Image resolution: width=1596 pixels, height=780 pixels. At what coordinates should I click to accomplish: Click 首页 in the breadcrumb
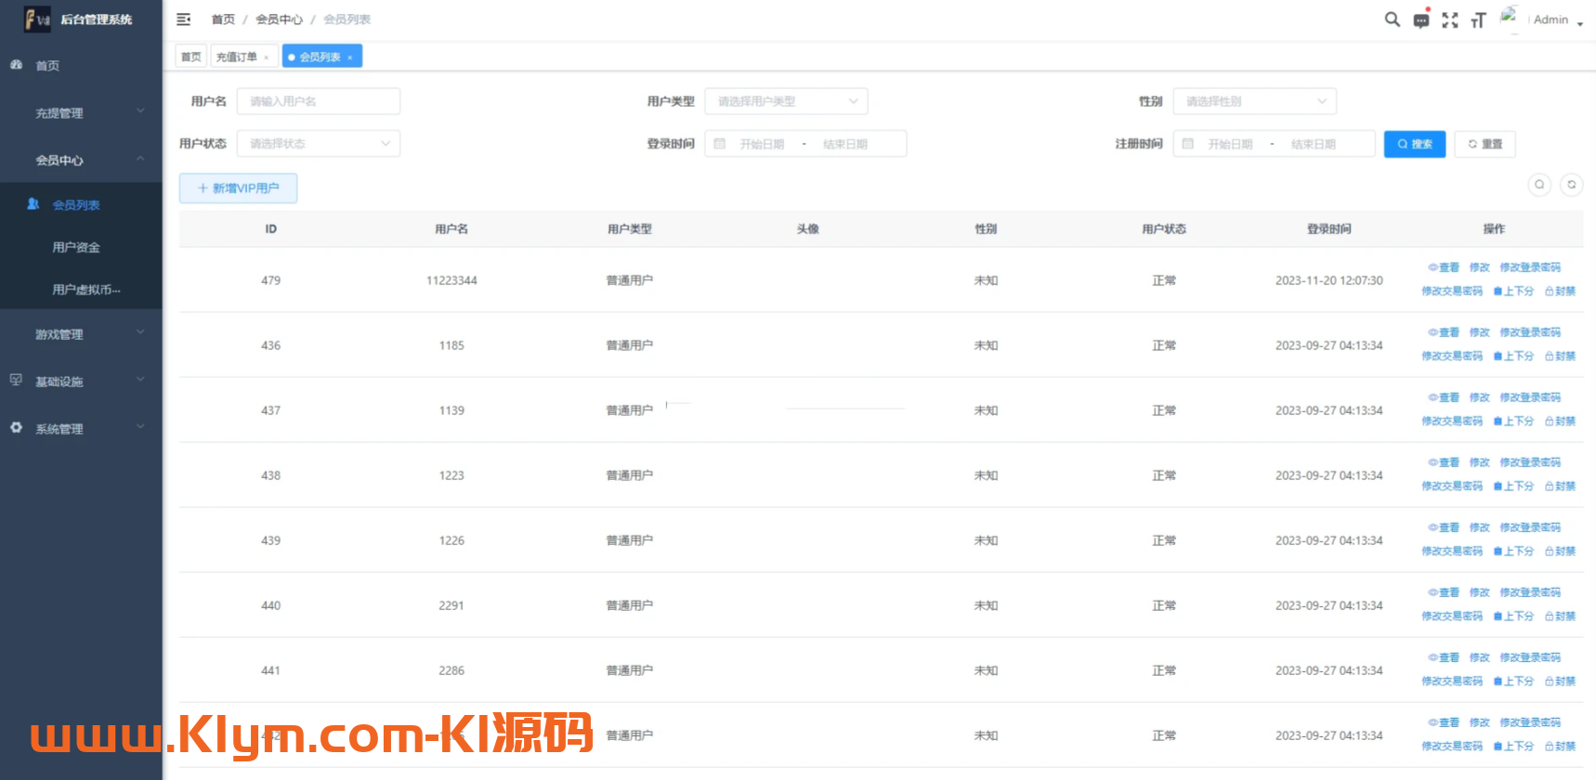(223, 19)
